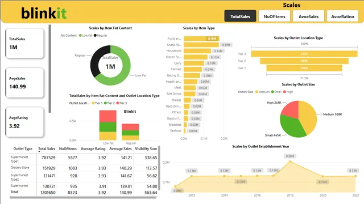Sort table by Visibility Sum header
The height and width of the screenshot is (204, 364).
[146, 148]
